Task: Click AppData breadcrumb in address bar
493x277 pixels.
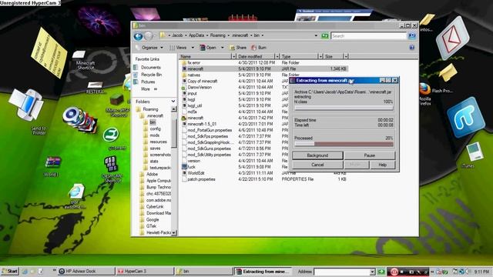Action: coord(196,35)
